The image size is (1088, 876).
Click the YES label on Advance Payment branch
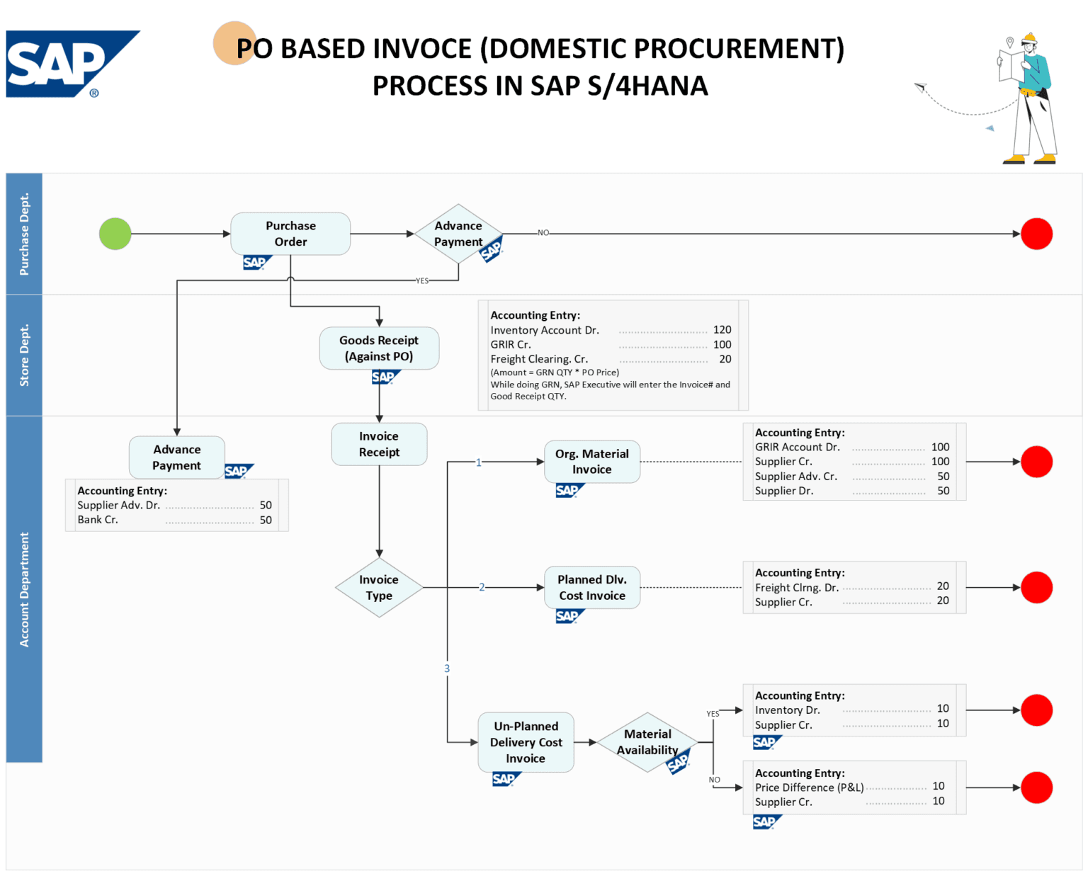pos(422,280)
